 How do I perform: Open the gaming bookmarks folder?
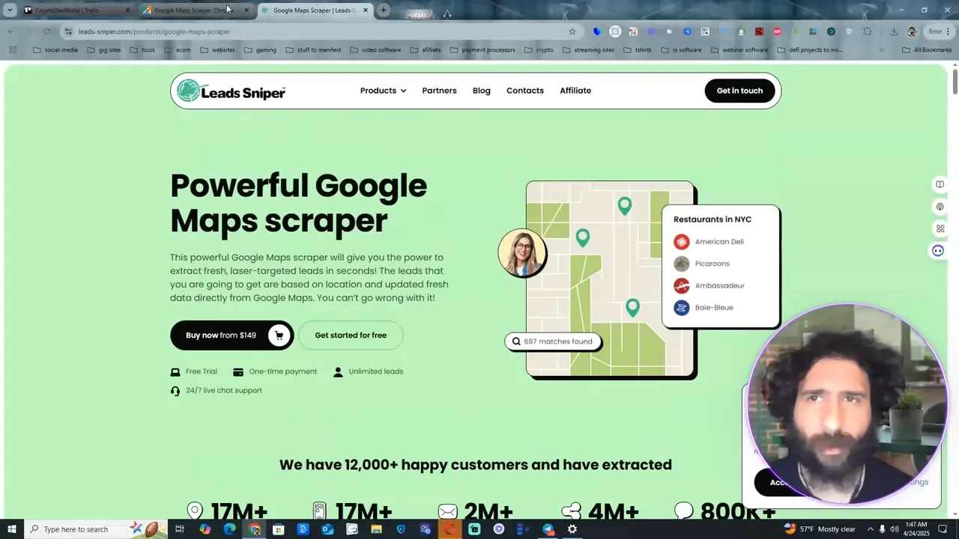pyautogui.click(x=260, y=50)
